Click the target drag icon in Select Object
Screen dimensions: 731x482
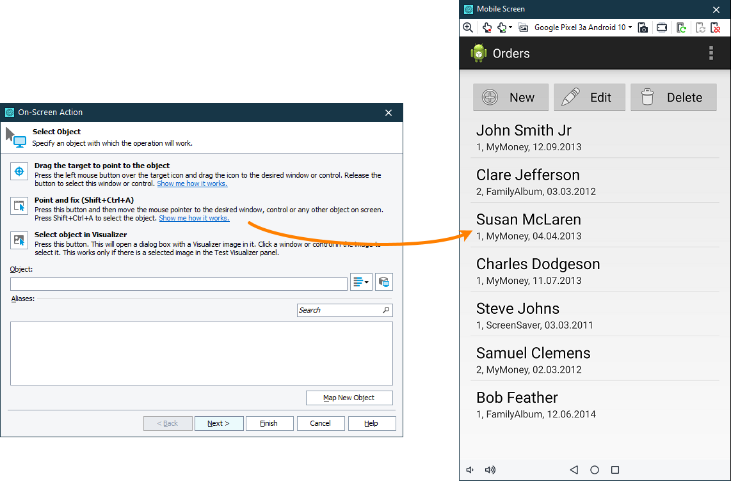point(19,171)
